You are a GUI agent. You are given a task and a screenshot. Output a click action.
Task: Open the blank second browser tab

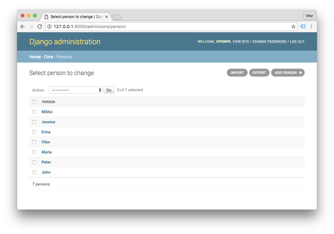point(117,17)
